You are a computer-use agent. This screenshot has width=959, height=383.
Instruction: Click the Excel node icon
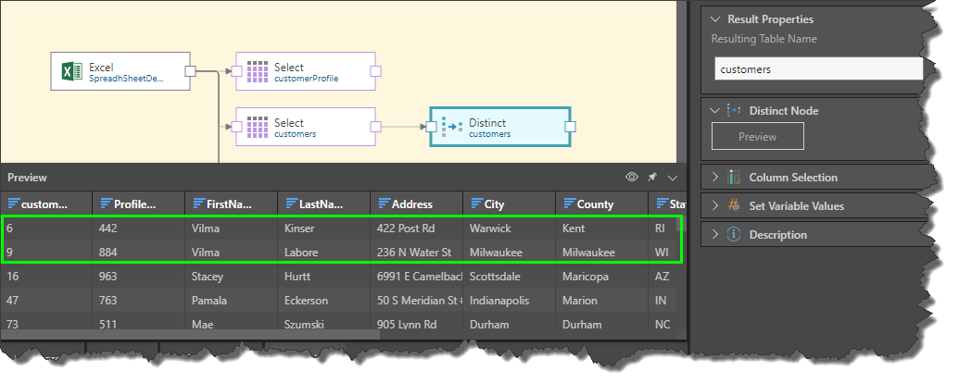(x=70, y=72)
